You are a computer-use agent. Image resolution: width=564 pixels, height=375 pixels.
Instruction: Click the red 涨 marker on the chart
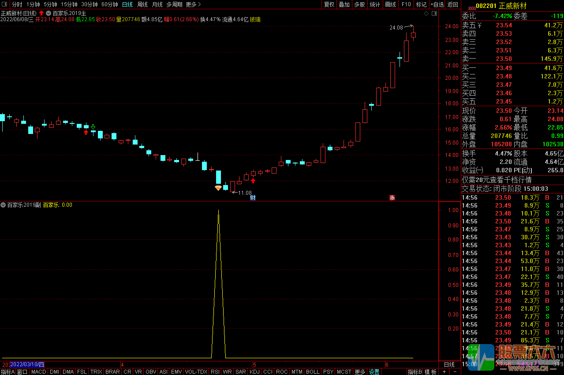tap(392, 197)
